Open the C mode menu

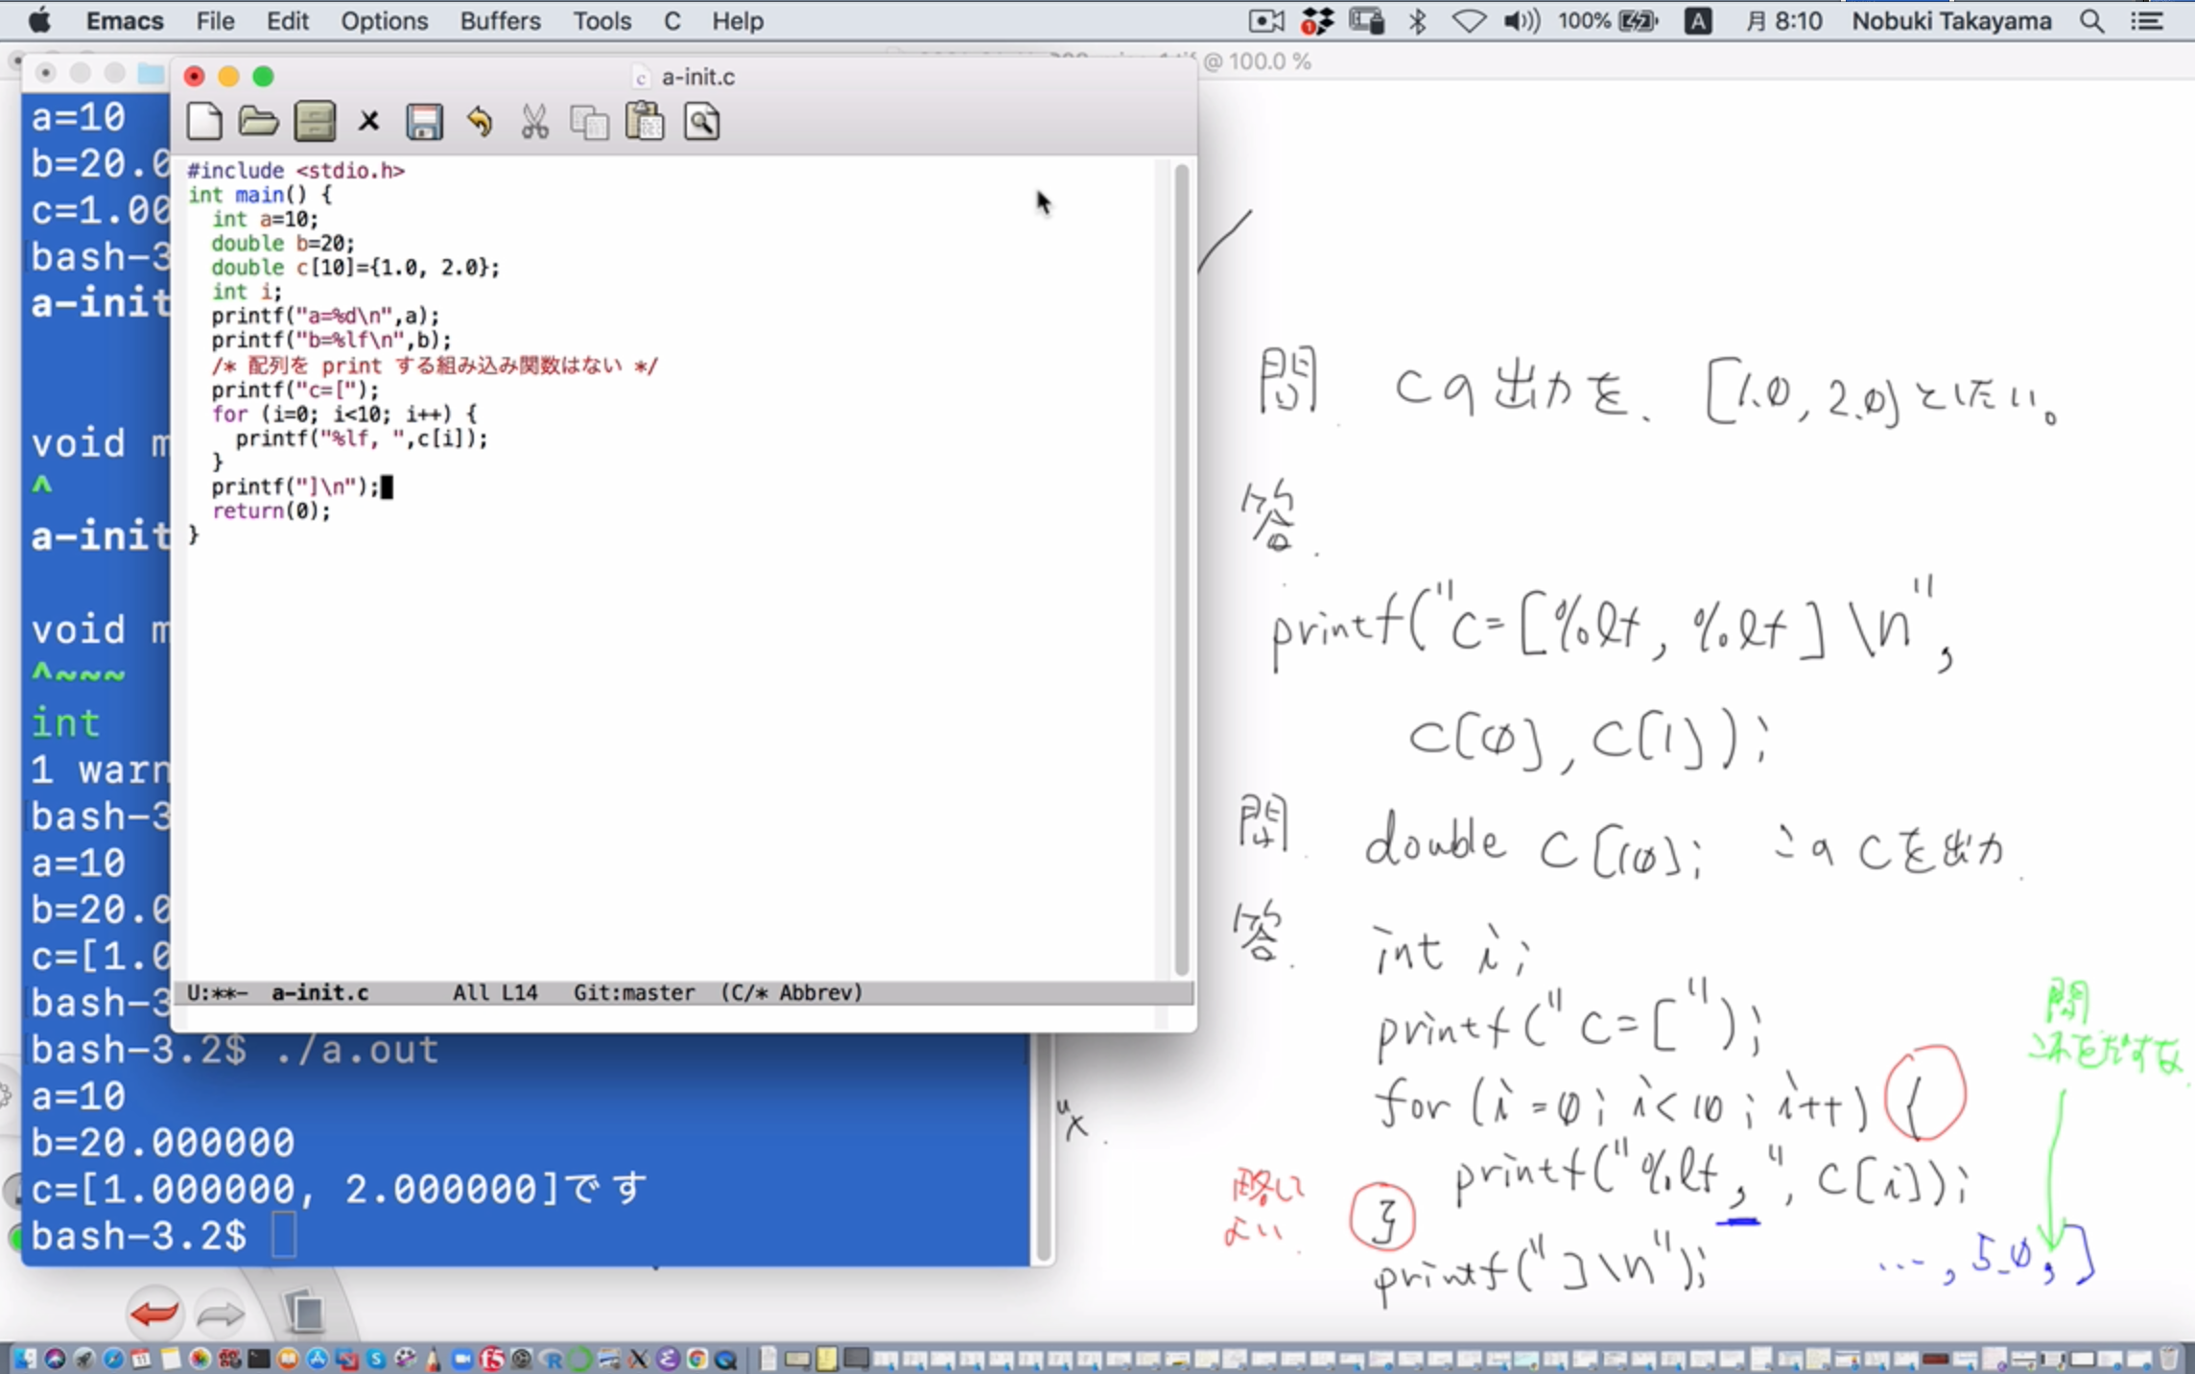(673, 20)
